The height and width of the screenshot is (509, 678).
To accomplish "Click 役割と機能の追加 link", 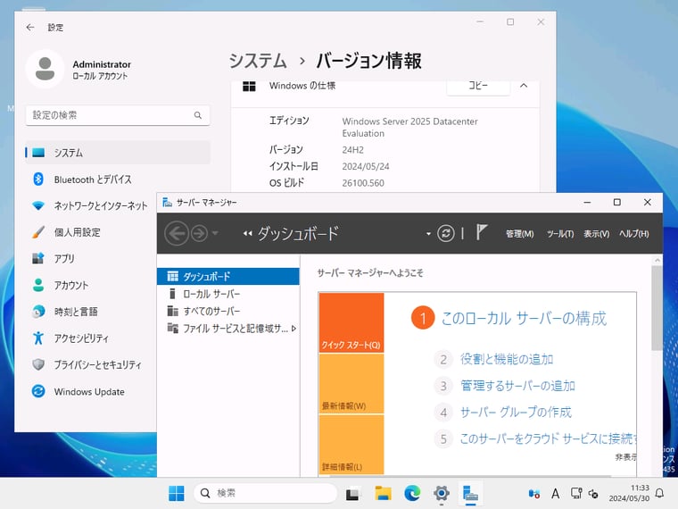I will pyautogui.click(x=507, y=359).
